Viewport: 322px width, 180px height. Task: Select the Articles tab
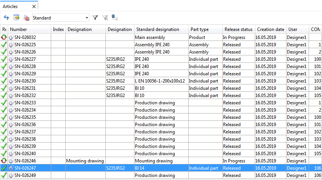(x=10, y=6)
